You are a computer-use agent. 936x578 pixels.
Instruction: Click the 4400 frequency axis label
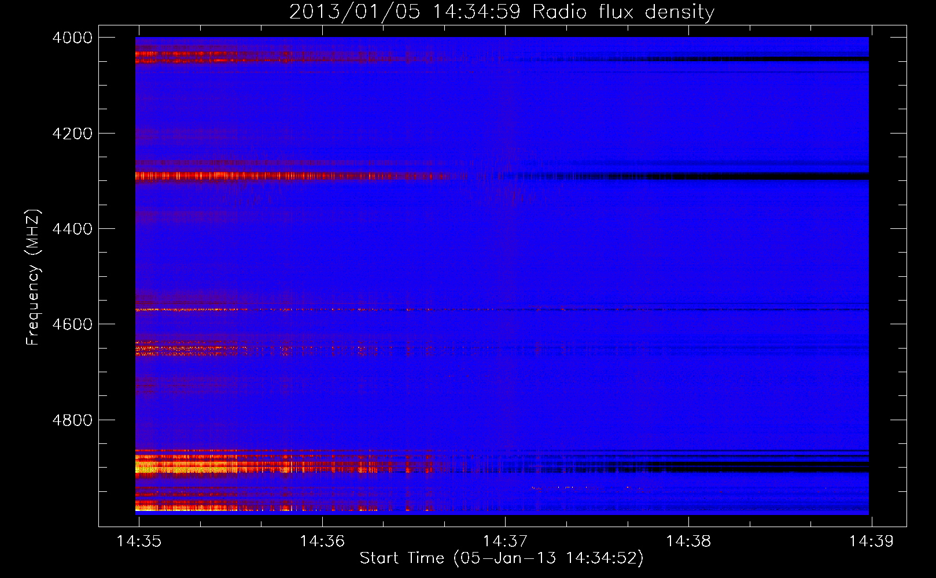point(72,229)
